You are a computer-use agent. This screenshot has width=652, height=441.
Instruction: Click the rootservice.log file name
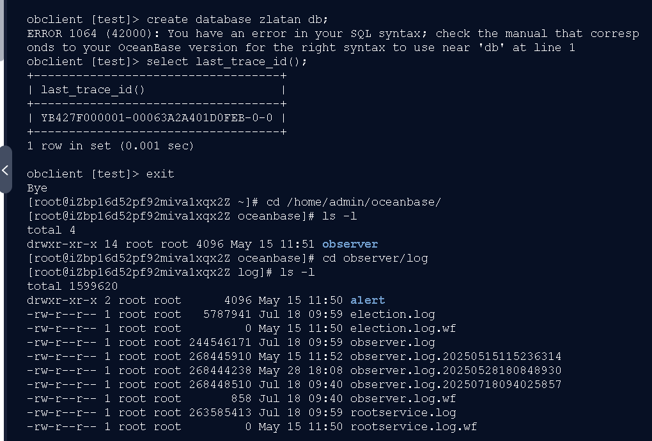(403, 413)
